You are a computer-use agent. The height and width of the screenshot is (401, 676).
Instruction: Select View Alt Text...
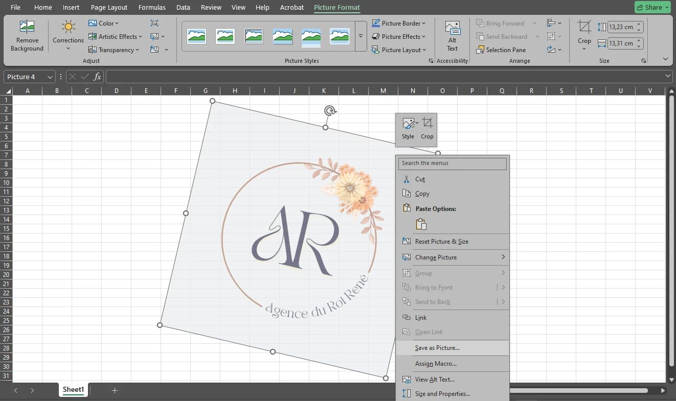(453, 379)
